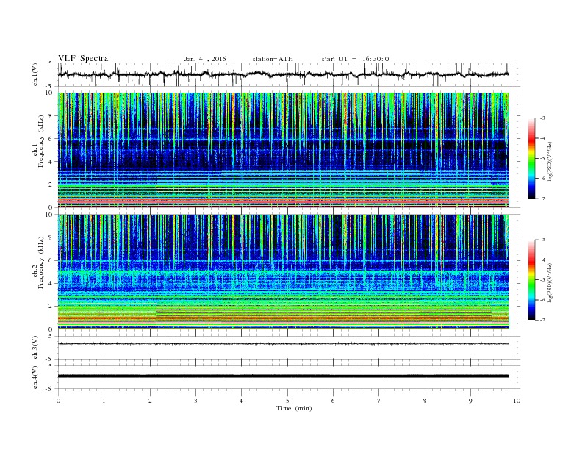Click the ch.1 frequency tick label "2"
Viewport: 582px width, 450px height.
pos(51,185)
